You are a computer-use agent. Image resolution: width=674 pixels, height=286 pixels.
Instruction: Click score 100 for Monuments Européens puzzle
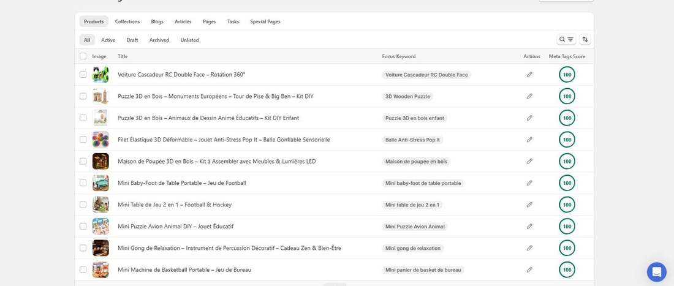coord(567,96)
